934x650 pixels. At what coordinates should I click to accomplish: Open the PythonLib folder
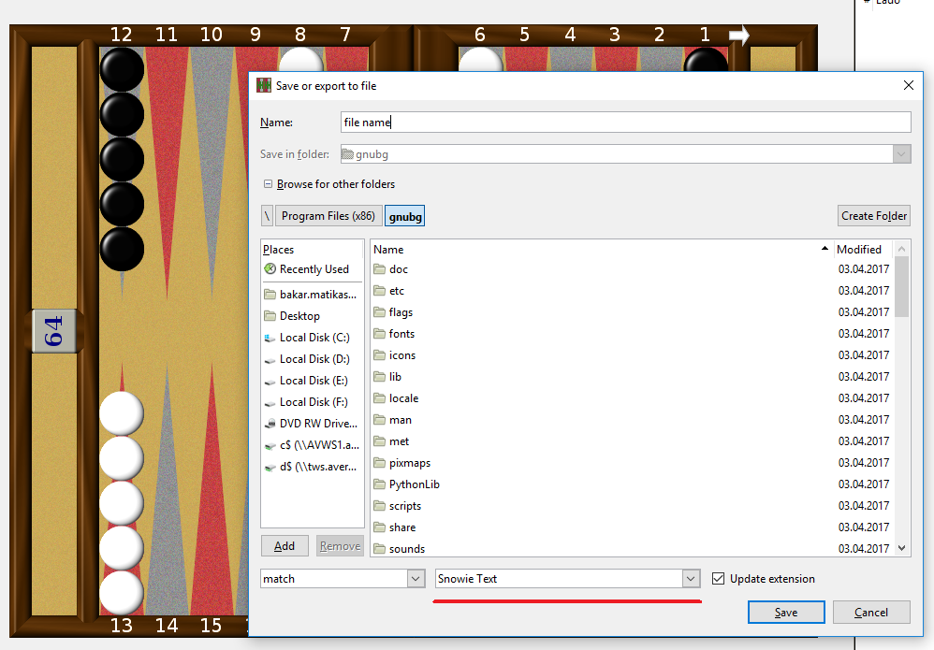(414, 484)
